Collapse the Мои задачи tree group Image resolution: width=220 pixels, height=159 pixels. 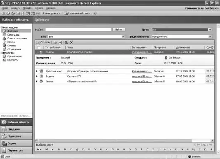(2, 28)
